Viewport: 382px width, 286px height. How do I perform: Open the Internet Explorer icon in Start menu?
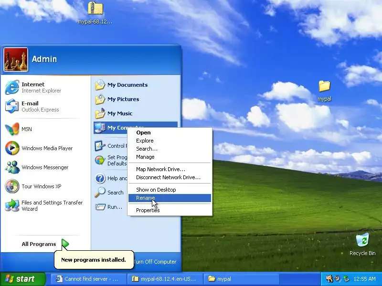pos(12,87)
